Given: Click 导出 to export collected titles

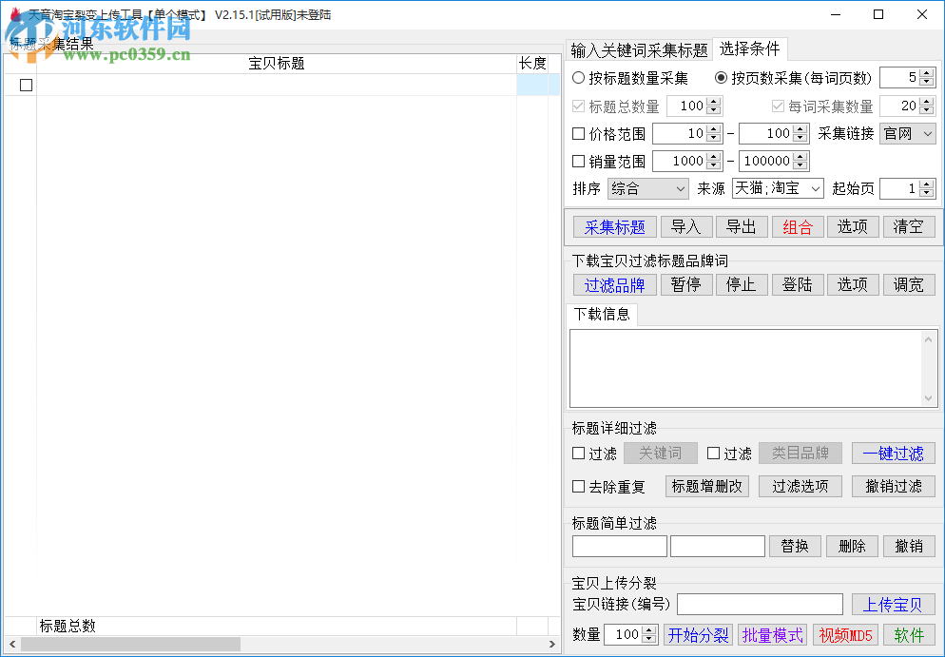Looking at the screenshot, I should point(742,226).
